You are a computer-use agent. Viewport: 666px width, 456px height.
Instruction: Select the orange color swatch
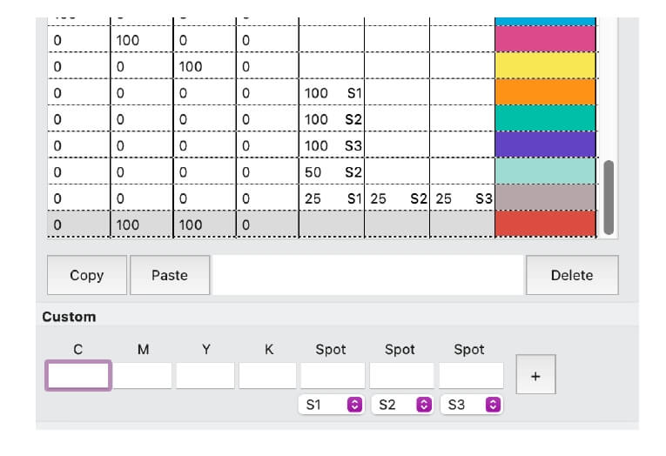click(x=544, y=92)
